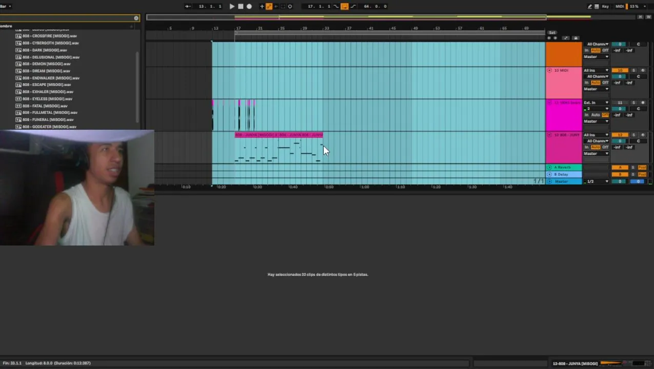
Task: Start playback with the Play button
Action: click(232, 6)
